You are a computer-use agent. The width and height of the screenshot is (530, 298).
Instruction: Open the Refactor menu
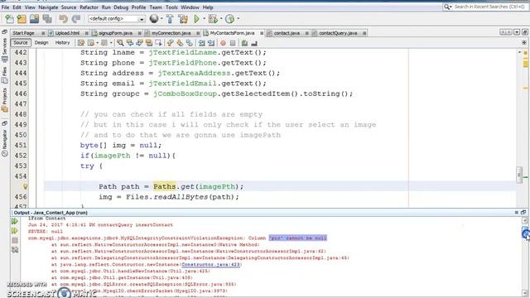click(x=89, y=7)
